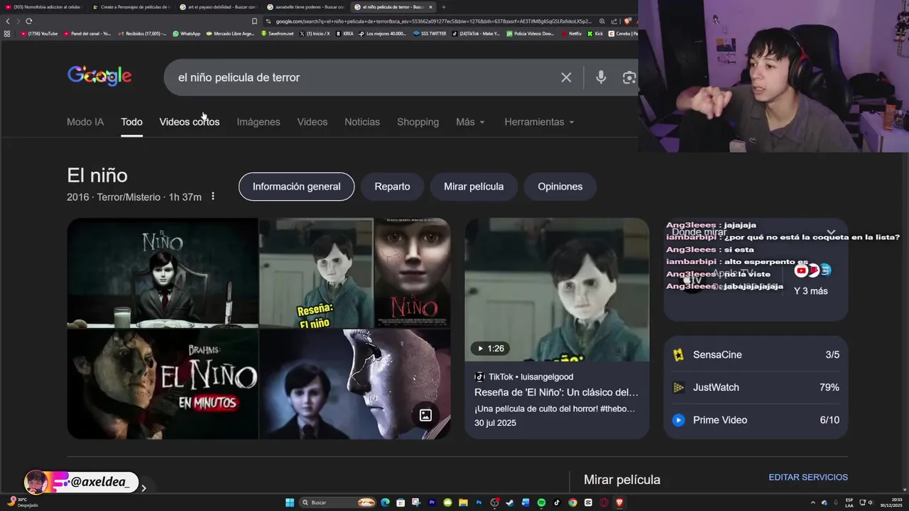
Task: Open the YouTube bookmark in bookmarks bar
Action: (39, 33)
